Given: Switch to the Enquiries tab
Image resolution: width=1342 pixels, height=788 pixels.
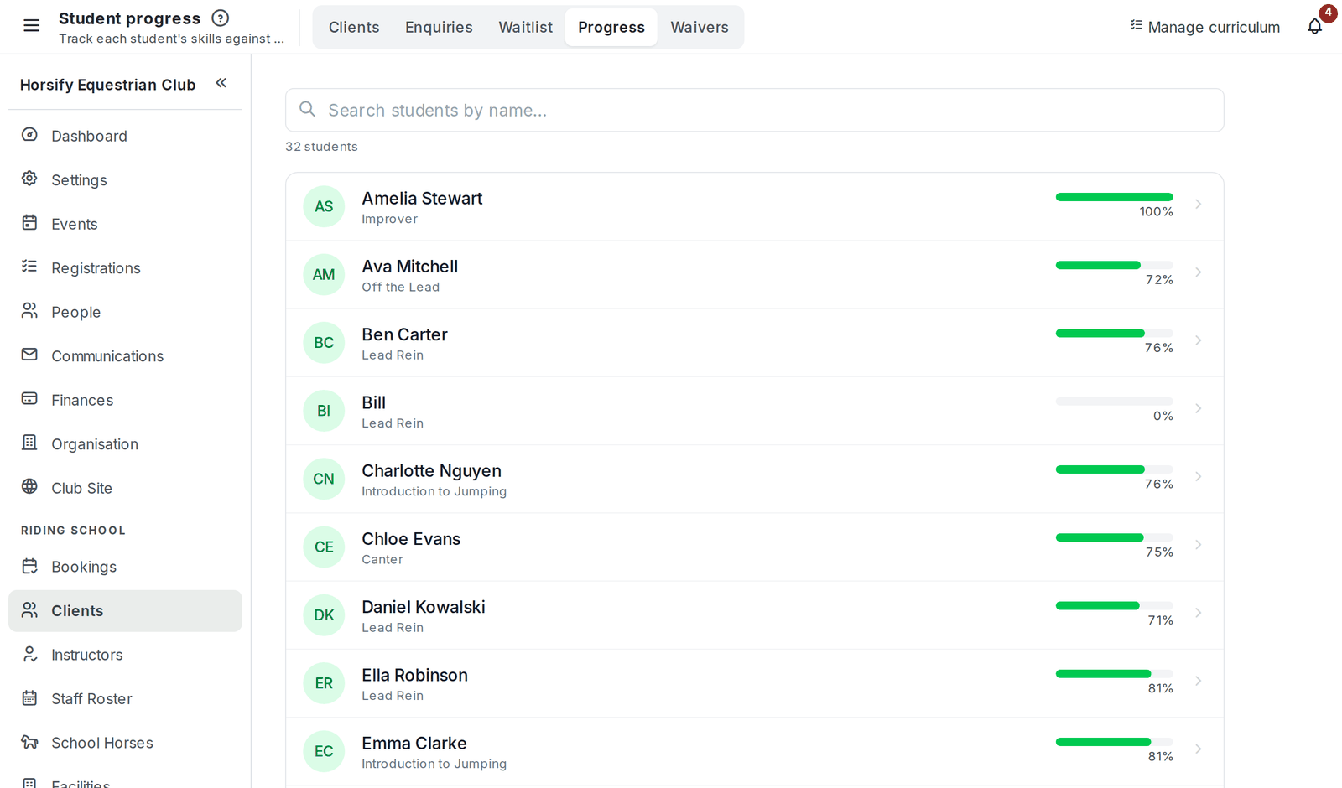Looking at the screenshot, I should [x=439, y=27].
